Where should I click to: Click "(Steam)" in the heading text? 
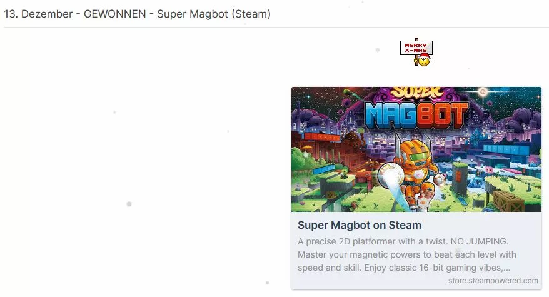pos(251,14)
